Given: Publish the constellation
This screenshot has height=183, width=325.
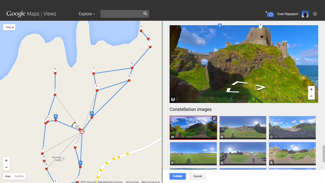Looking at the screenshot, I should [178, 176].
